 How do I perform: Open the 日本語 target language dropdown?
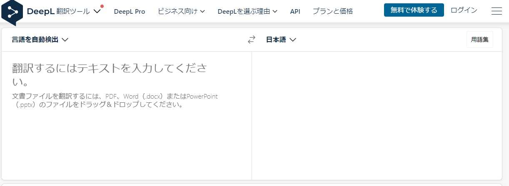(281, 40)
